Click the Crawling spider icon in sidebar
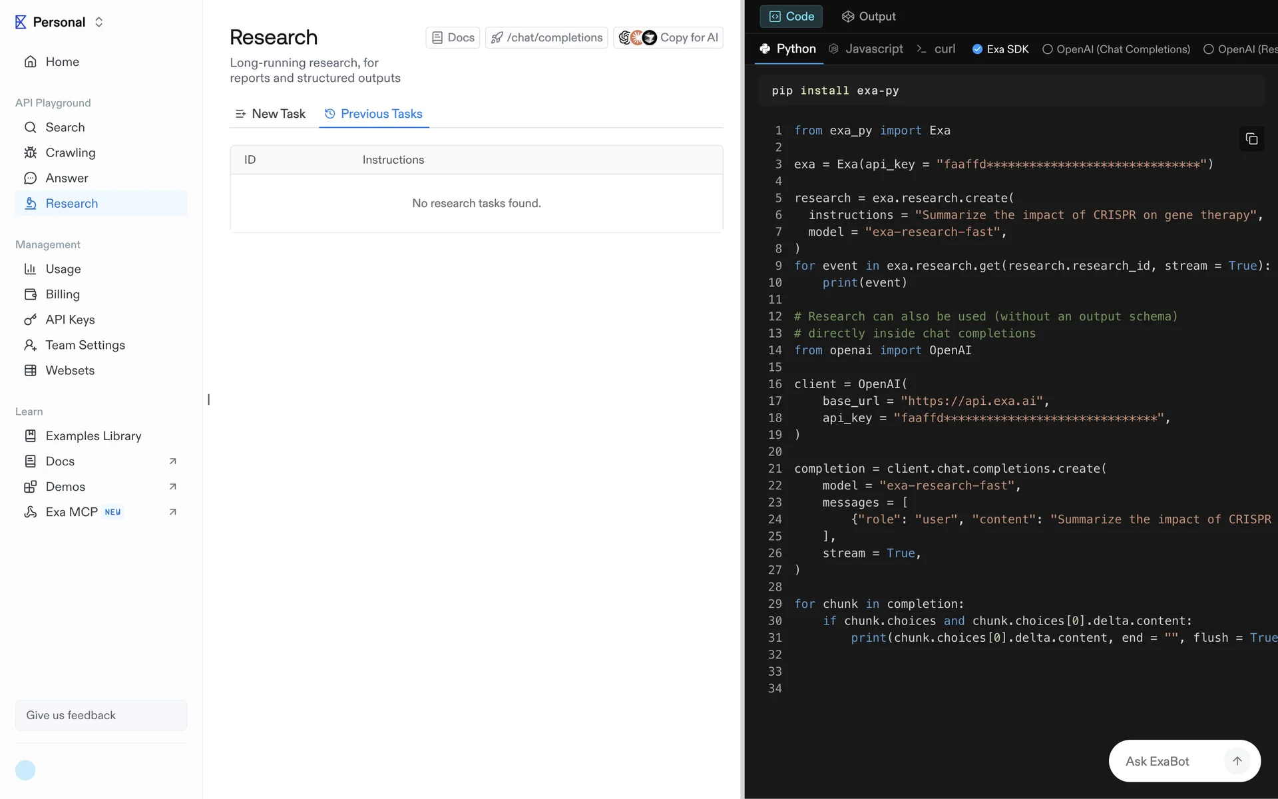 [30, 152]
